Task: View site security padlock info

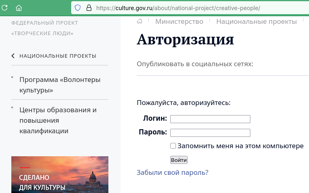Action: click(x=89, y=8)
